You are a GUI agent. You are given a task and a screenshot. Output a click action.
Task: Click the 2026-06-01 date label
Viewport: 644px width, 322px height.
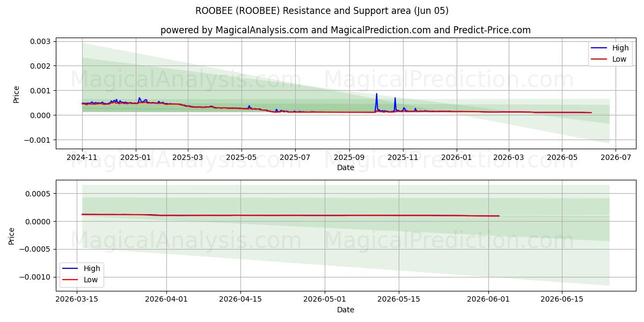point(488,300)
